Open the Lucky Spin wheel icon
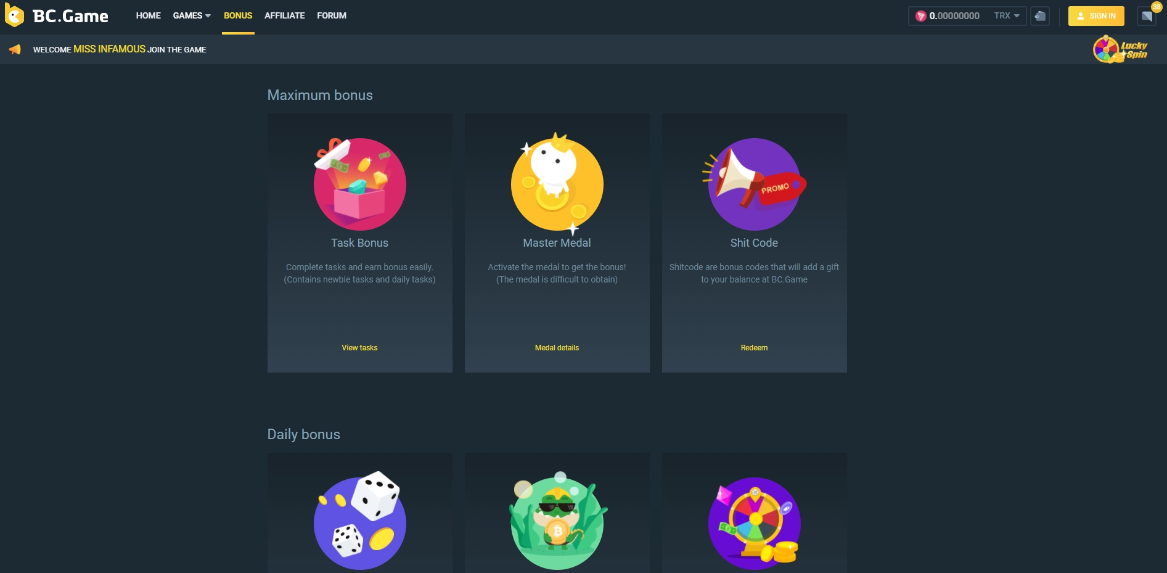This screenshot has height=573, width=1167. 1120,49
